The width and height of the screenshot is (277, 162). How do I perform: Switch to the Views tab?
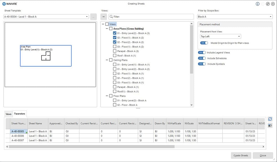tap(8, 114)
